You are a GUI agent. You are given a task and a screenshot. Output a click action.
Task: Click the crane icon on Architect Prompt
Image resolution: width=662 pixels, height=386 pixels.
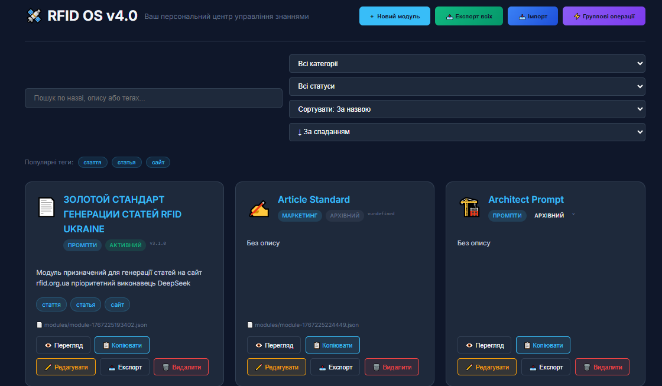click(x=469, y=207)
